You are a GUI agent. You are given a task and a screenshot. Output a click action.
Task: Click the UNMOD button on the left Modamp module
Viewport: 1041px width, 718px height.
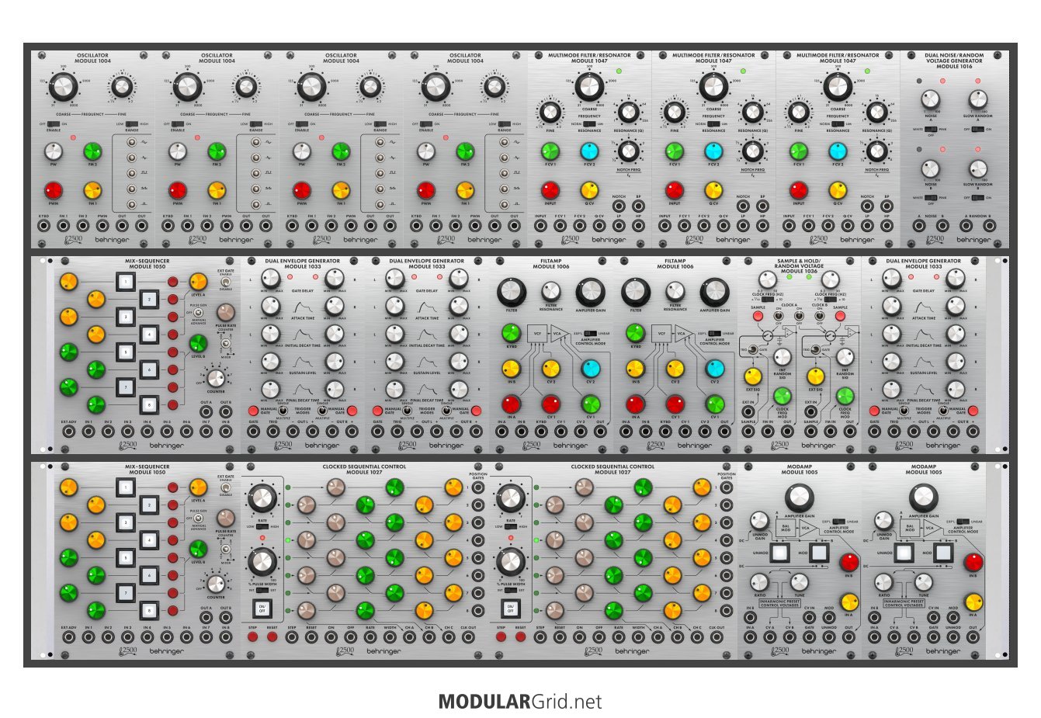coord(779,553)
